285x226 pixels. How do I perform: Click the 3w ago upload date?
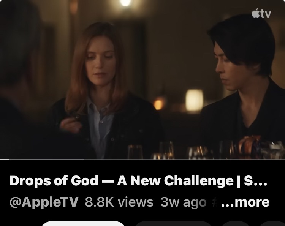click(x=184, y=202)
